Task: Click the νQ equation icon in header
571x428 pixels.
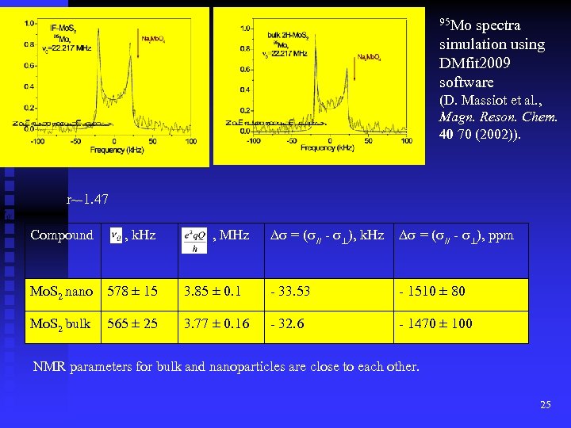Action: [x=116, y=235]
